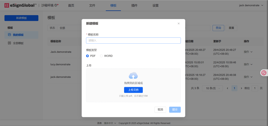Open the 简体中文 language dropdown
The image size is (268, 126).
click(110, 123)
